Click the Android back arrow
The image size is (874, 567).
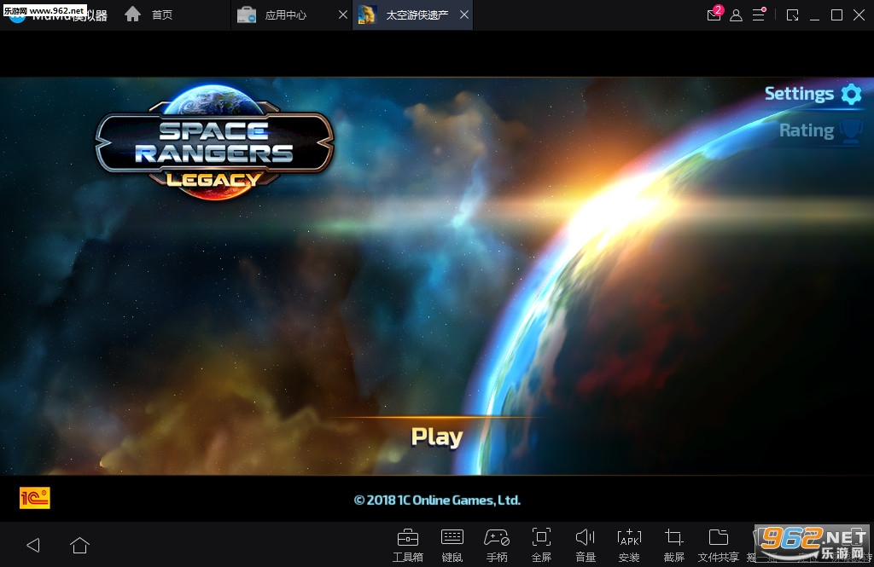[x=33, y=545]
